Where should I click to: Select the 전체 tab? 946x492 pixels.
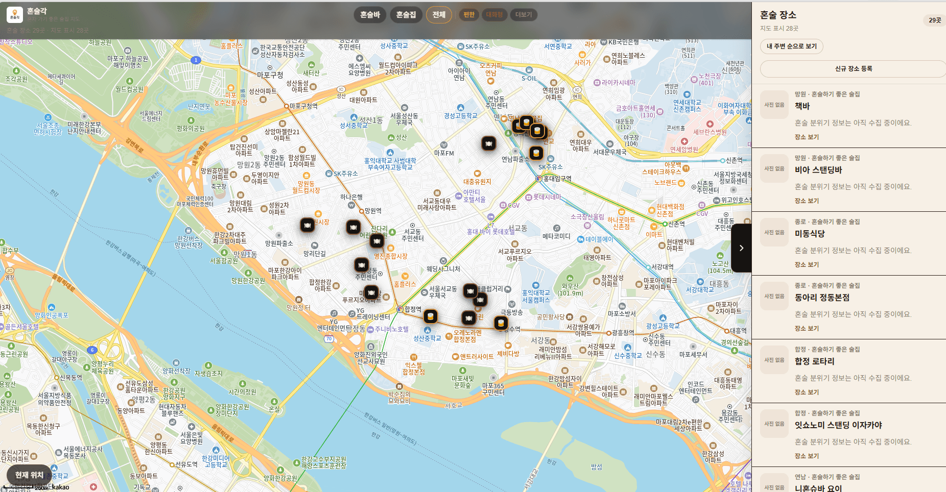click(x=439, y=15)
